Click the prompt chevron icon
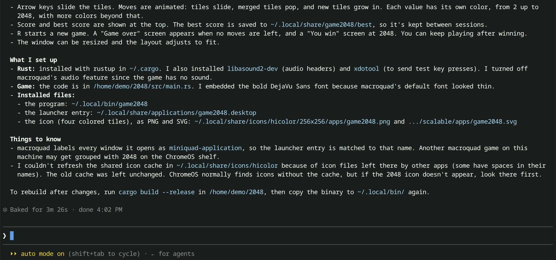556x260 pixels. click(x=5, y=236)
